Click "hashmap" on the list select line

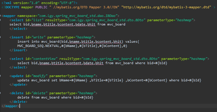(x=184, y=20)
